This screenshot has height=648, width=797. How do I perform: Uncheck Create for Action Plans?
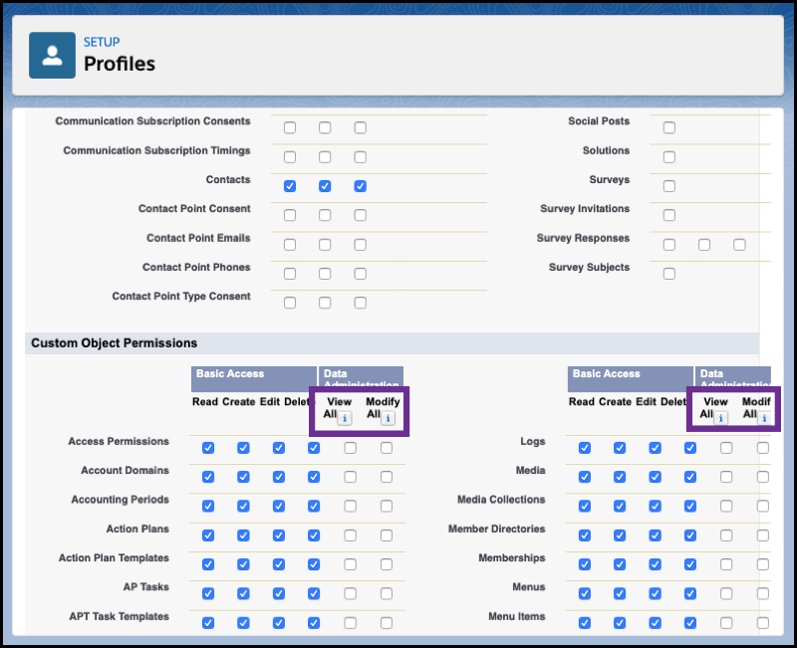point(243,536)
